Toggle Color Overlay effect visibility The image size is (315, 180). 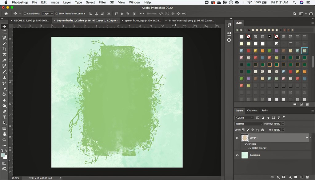coord(250,148)
